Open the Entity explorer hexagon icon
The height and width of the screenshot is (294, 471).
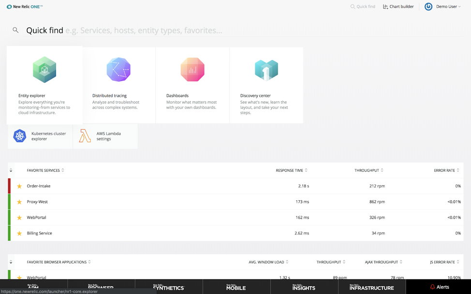tap(44, 70)
